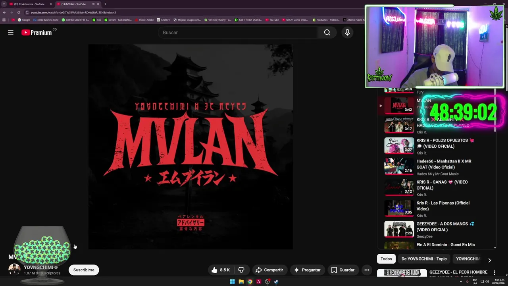This screenshot has height=286, width=508.
Task: Mute the MVLAN tab audio icon
Action: 93,4
